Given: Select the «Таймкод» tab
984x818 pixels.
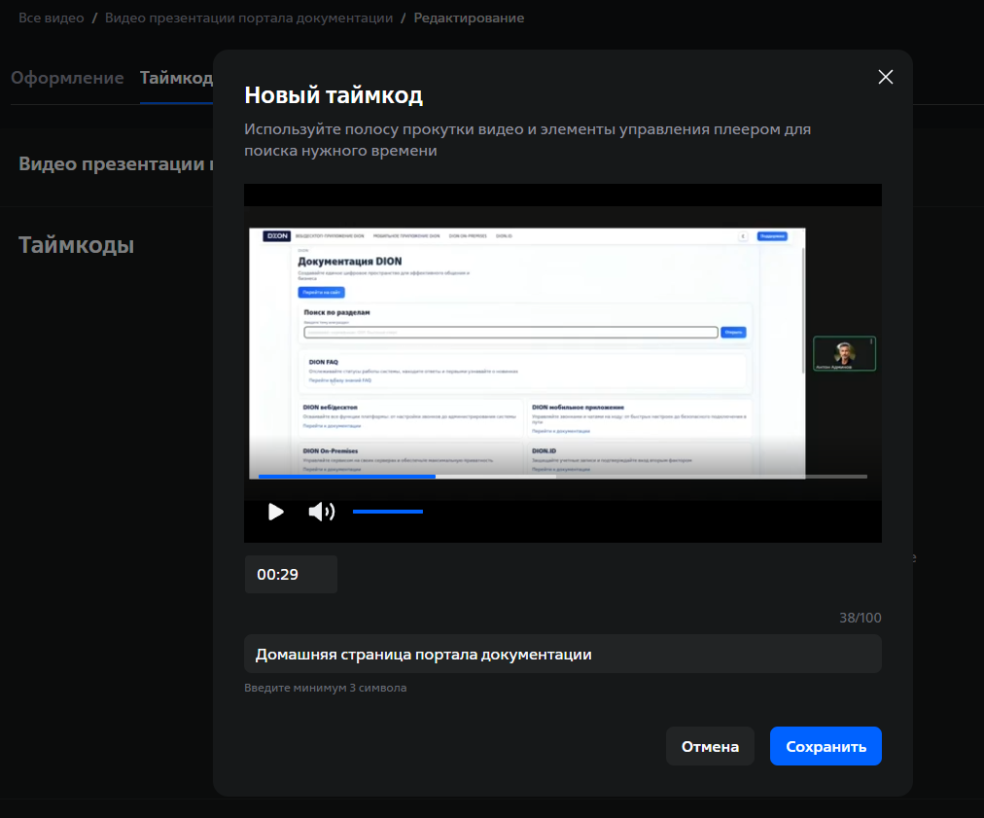Looking at the screenshot, I should click(175, 78).
